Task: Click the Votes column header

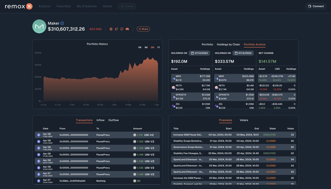Action: coord(290,128)
